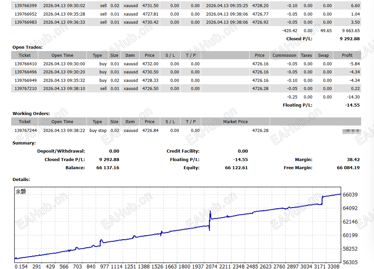Select the profit value 6.60
This screenshot has width=374, height=269.
(355, 5)
